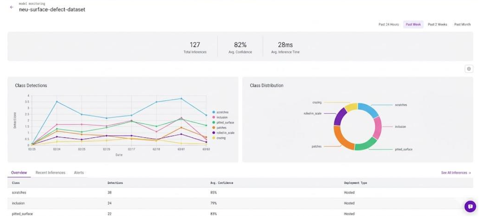The image size is (484, 221).
Task: Open the Alerts tab
Action: (x=79, y=173)
